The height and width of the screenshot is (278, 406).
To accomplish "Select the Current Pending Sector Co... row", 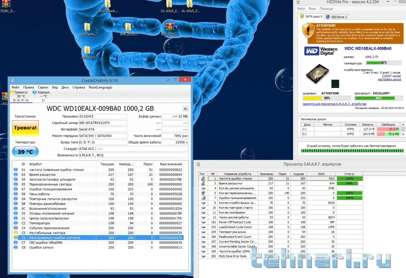I will (281, 242).
